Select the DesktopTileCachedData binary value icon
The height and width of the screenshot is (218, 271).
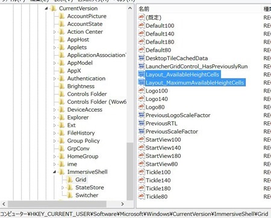tap(142, 58)
